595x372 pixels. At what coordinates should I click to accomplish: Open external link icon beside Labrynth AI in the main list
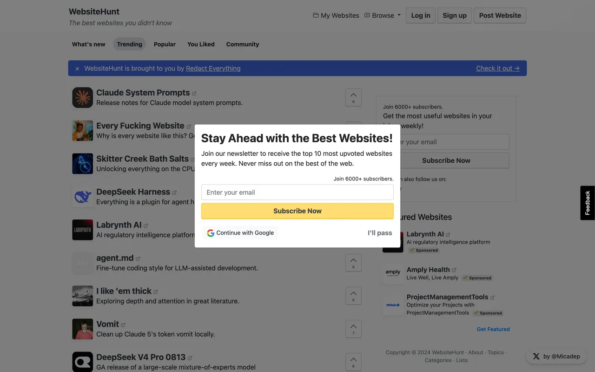point(146,226)
